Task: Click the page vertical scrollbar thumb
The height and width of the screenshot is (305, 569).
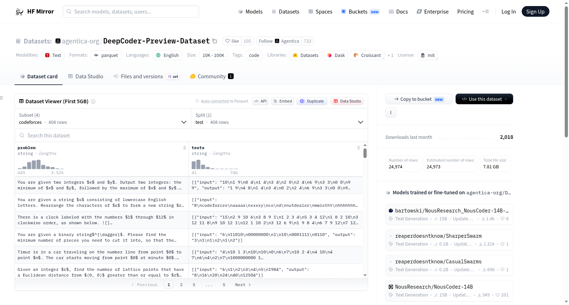Action: 567,72
